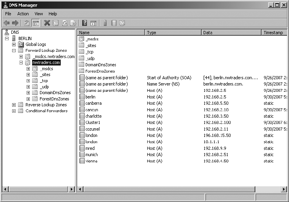Expand the ForestDnsZones subfolder in tree
Image resolution: width=289 pixels, height=202 pixels.
28,99
